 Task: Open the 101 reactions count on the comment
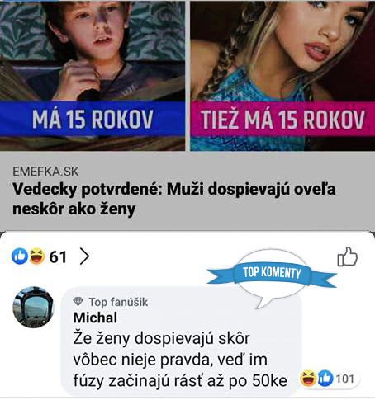[345, 379]
